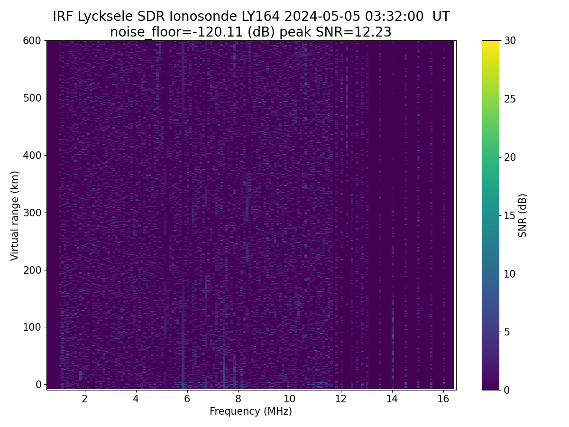Click the colorbar tick label 15
The image size is (569, 427).
[510, 215]
